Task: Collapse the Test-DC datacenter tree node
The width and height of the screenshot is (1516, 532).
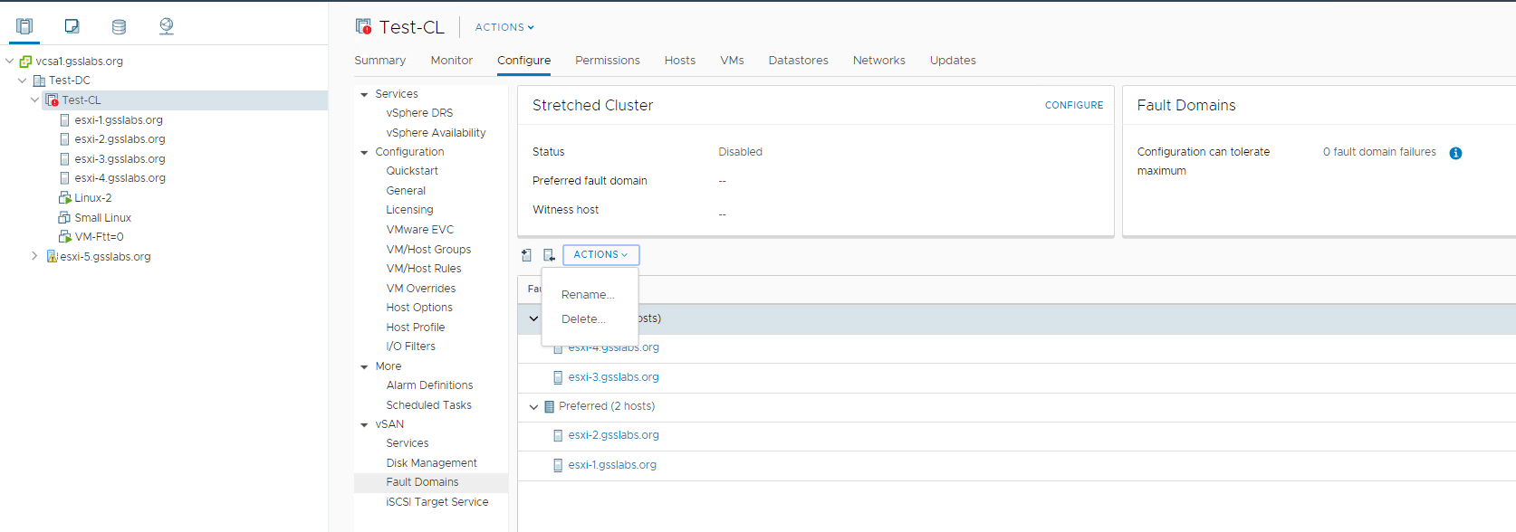Action: pyautogui.click(x=23, y=81)
